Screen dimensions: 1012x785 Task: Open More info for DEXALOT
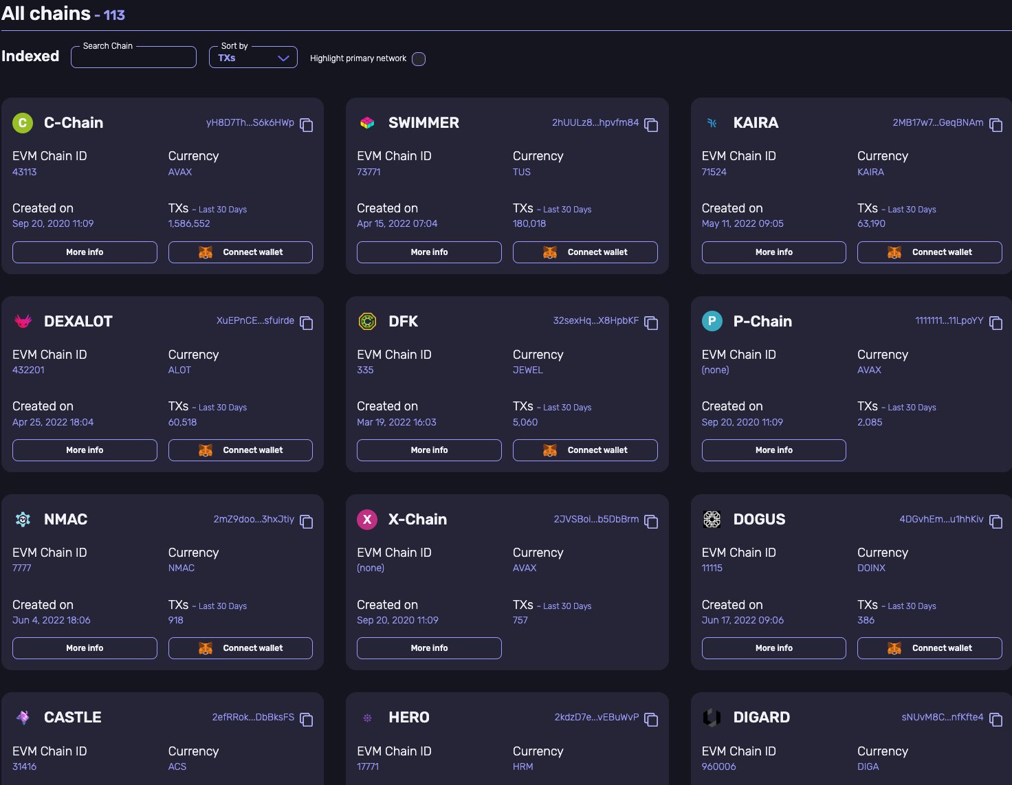click(85, 450)
